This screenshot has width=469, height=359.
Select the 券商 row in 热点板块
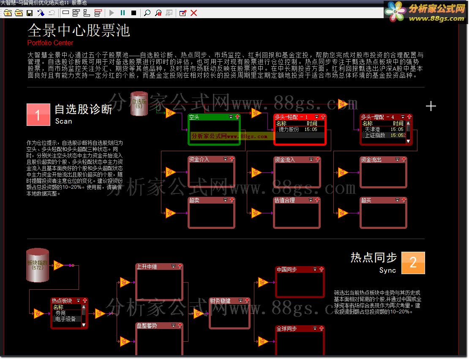click(67, 313)
